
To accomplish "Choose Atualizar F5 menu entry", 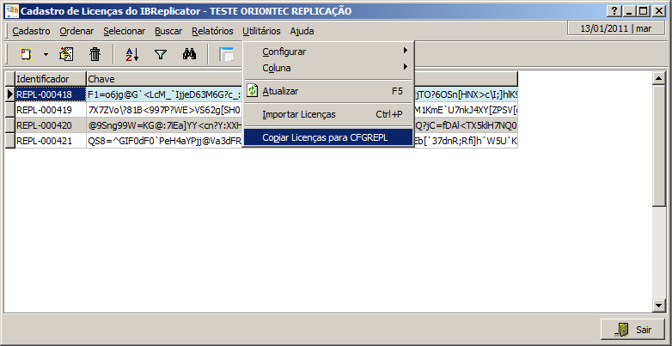I will (x=328, y=91).
